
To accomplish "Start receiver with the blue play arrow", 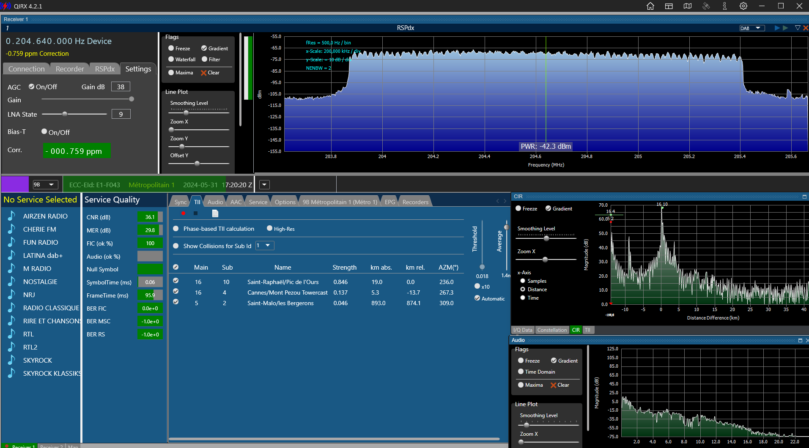I will click(777, 28).
